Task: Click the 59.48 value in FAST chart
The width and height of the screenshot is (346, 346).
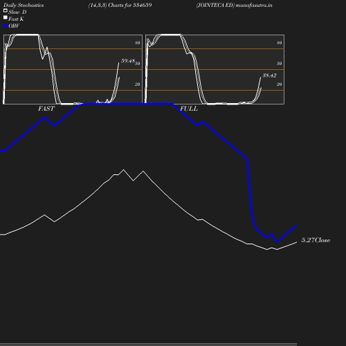Action: click(128, 61)
